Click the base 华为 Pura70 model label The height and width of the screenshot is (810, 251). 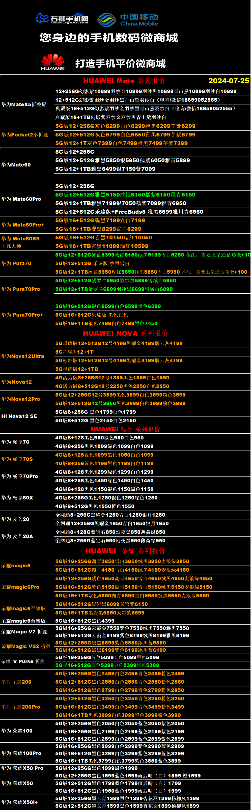pyautogui.click(x=16, y=264)
